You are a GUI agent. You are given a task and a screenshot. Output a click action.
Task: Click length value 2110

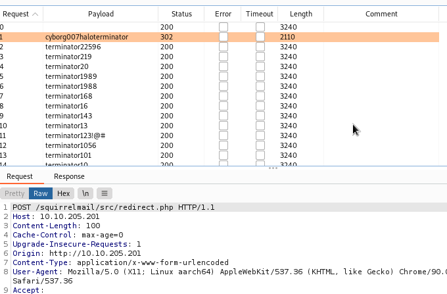click(287, 37)
